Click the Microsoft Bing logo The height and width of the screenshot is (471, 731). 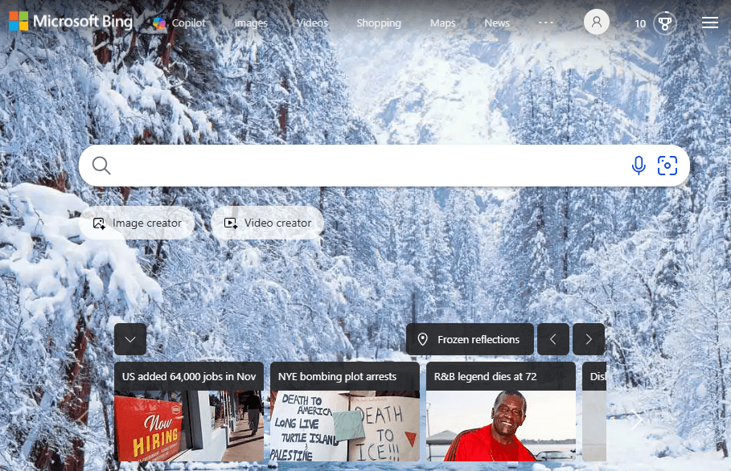70,21
